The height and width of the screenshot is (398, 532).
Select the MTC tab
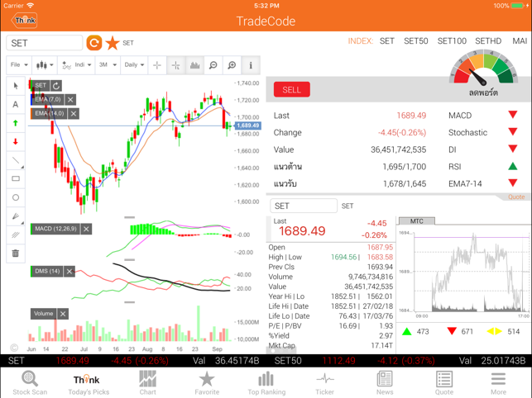click(417, 221)
